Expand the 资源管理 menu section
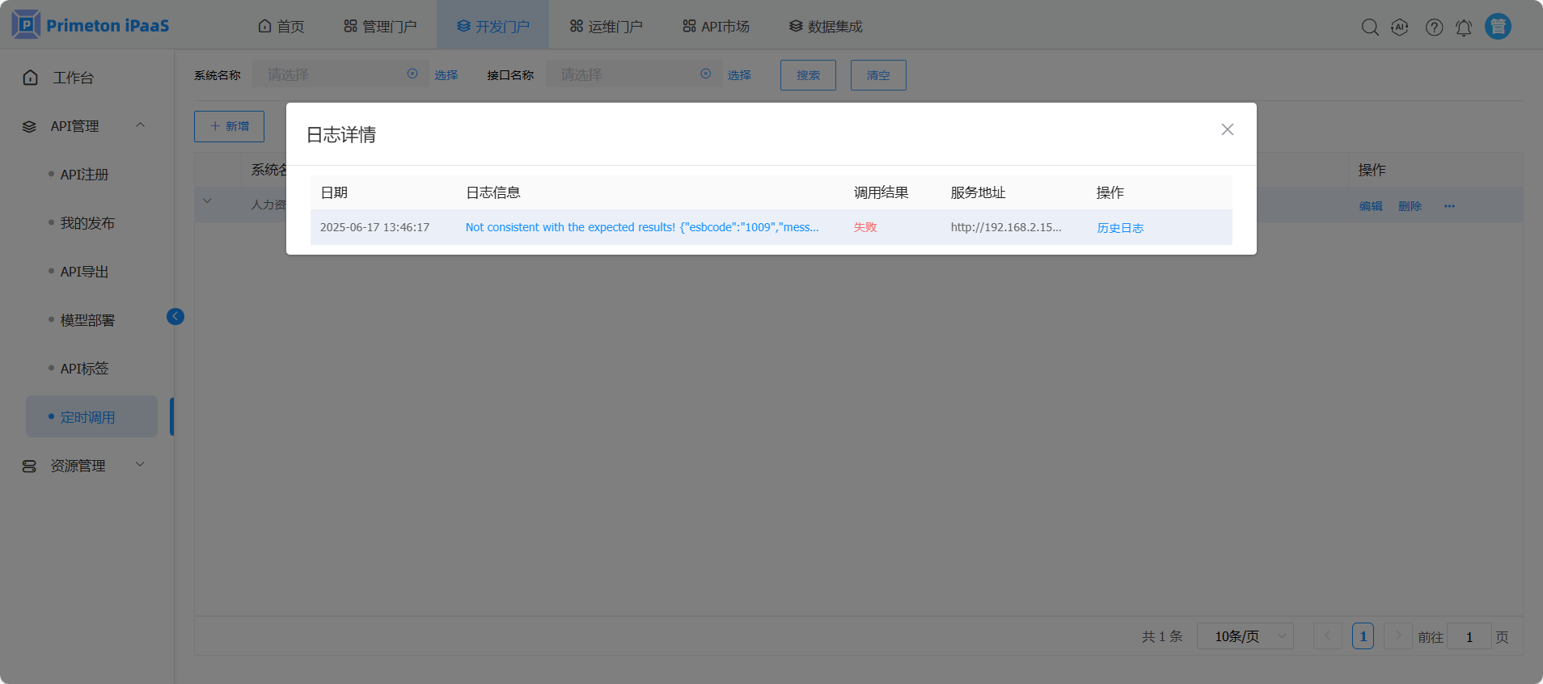Screen dimensions: 1543x684 tap(140, 465)
